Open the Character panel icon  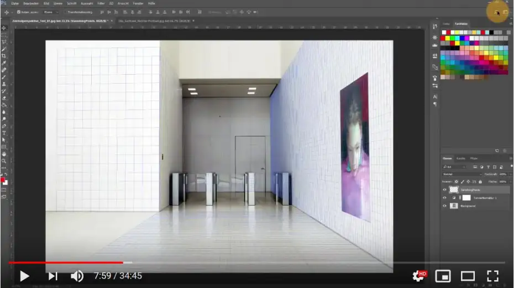(434, 96)
